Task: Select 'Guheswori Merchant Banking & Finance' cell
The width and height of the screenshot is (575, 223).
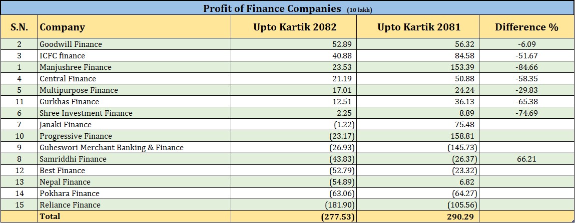Action: click(112, 148)
